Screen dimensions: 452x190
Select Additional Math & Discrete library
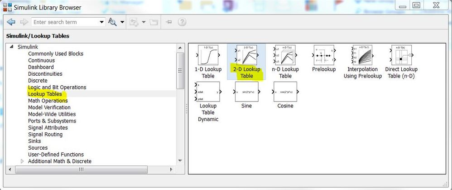pyautogui.click(x=60, y=161)
